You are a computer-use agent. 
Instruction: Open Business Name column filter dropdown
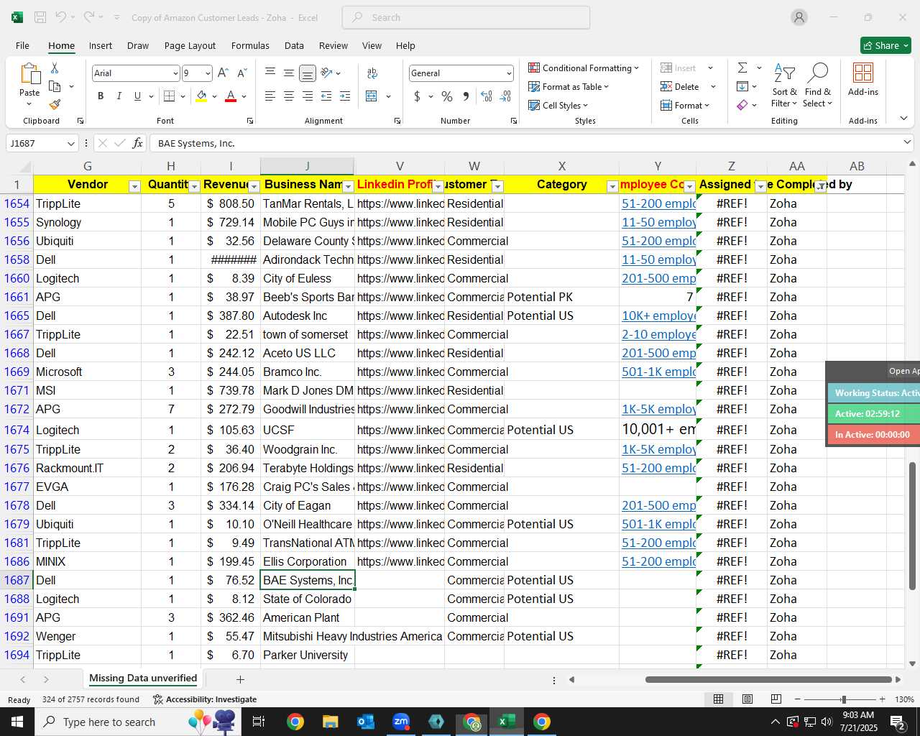click(x=348, y=186)
